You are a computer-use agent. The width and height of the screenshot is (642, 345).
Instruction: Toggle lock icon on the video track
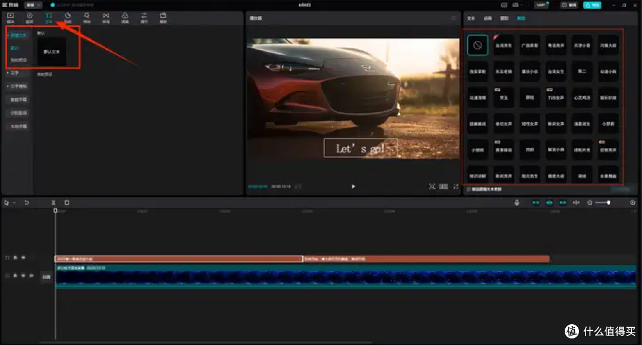15,276
